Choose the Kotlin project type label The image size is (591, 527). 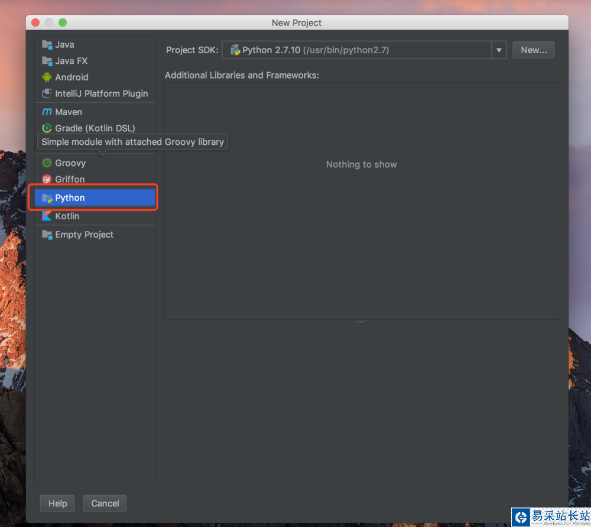click(67, 216)
